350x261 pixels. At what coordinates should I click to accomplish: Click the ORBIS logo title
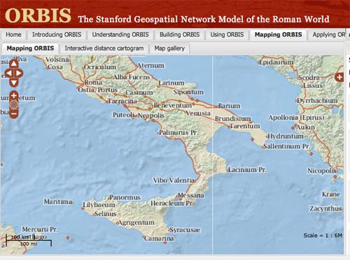[x=38, y=15]
